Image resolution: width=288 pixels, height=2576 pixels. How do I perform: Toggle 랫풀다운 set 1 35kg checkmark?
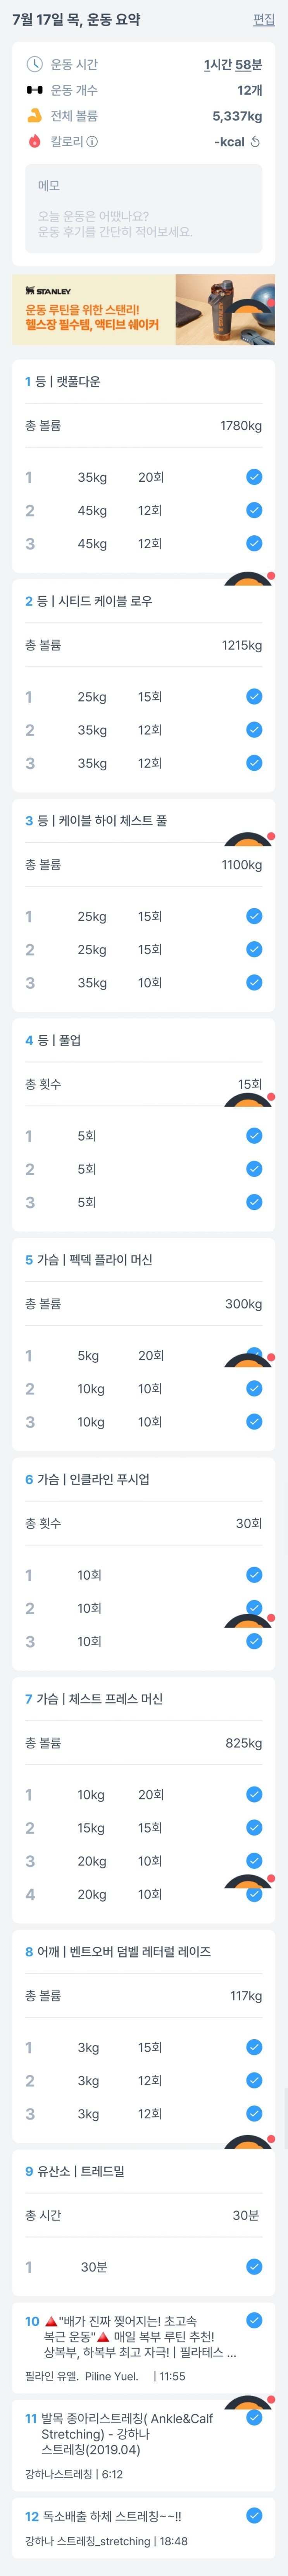254,477
